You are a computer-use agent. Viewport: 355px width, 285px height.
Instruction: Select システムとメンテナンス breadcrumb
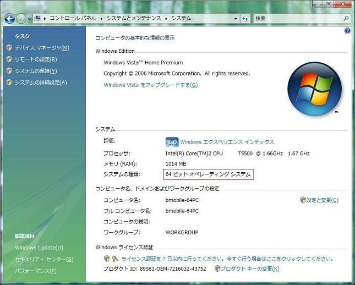point(134,18)
